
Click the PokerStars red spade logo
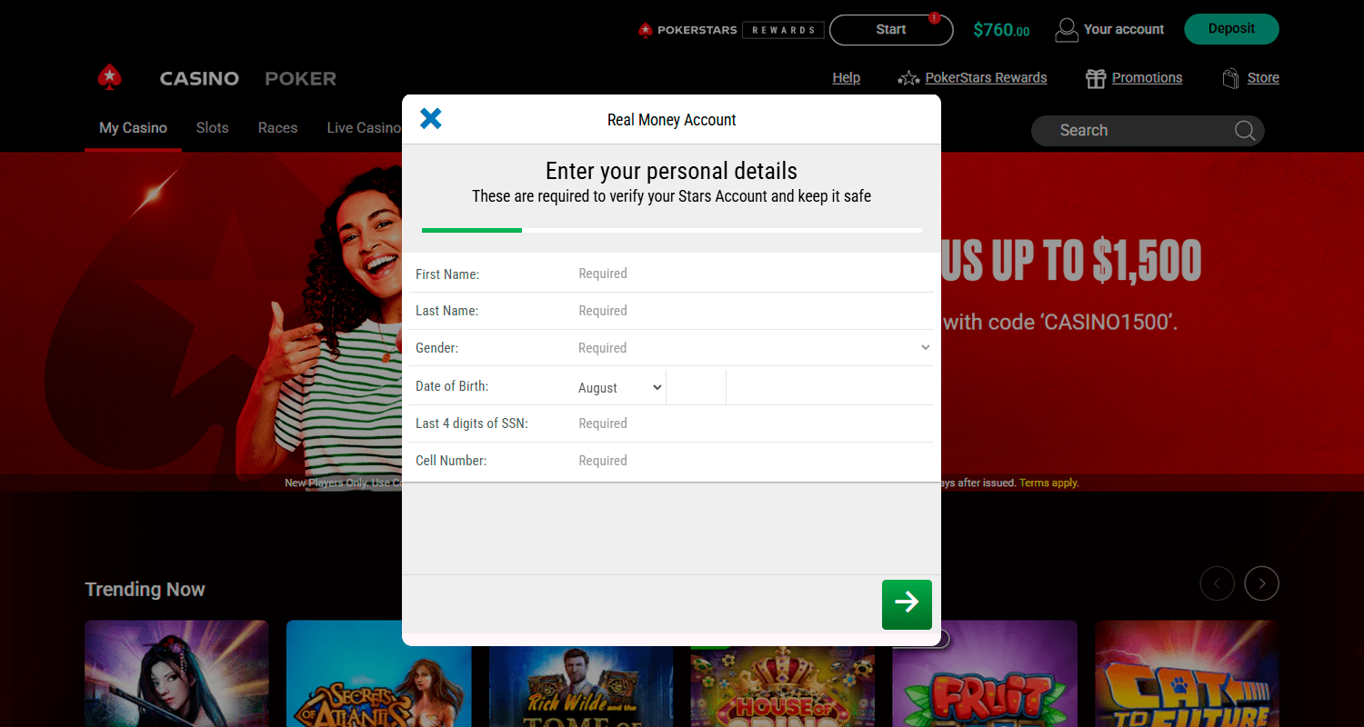click(x=110, y=78)
